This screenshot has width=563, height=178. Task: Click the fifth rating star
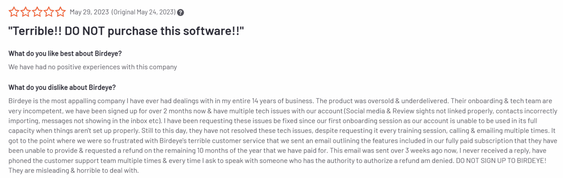click(60, 12)
